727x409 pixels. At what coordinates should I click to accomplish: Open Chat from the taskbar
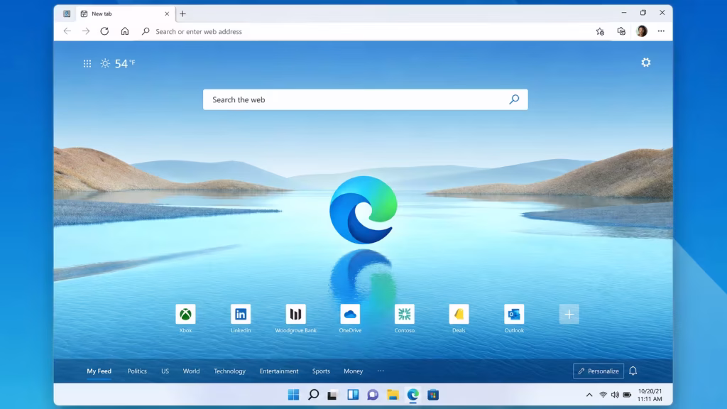(373, 395)
